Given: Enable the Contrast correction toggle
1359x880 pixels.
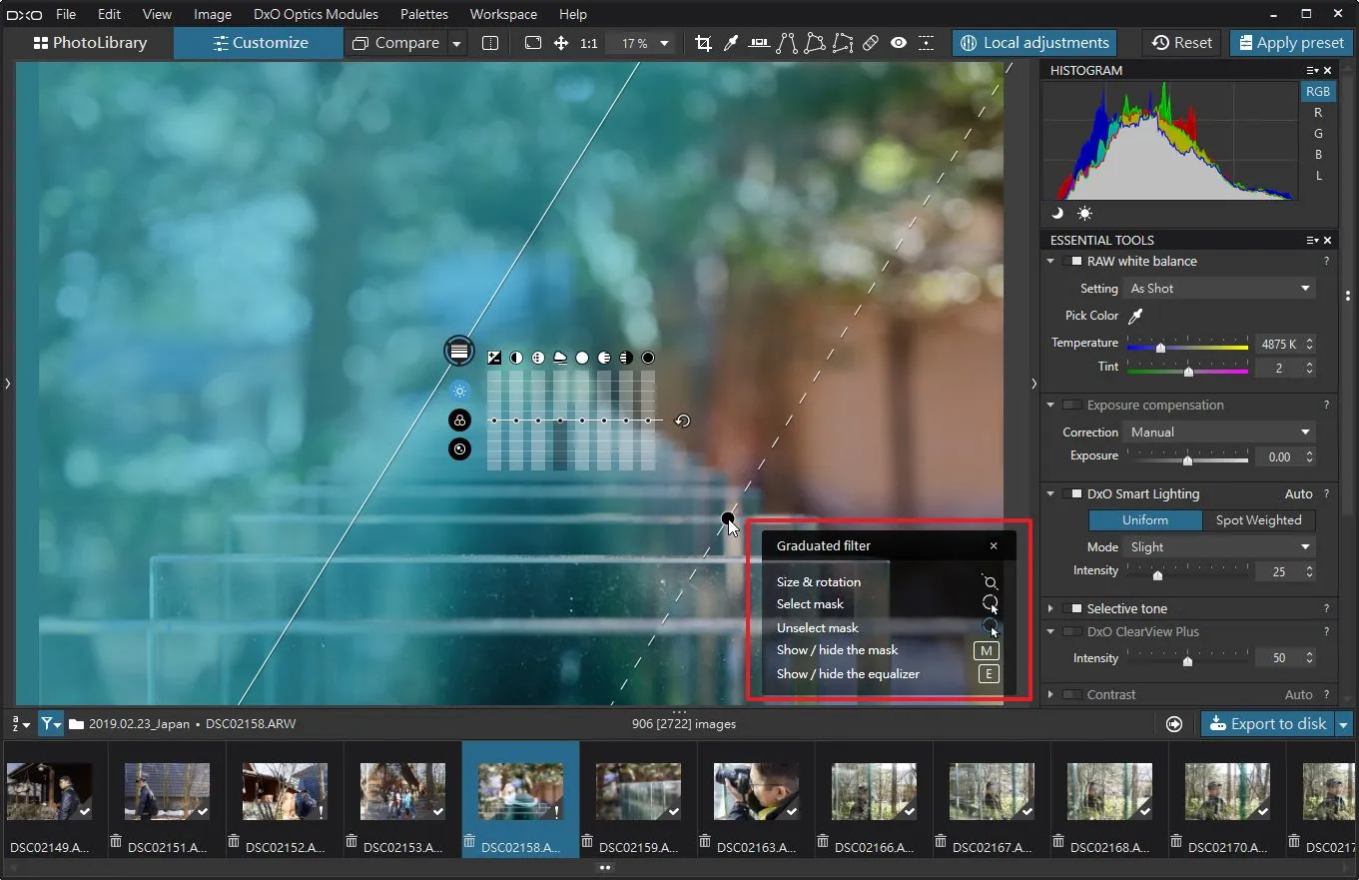Looking at the screenshot, I should (1071, 695).
